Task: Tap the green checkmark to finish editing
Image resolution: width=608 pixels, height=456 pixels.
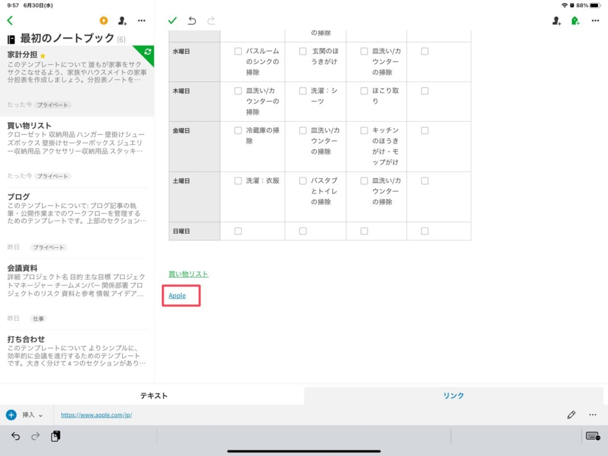Action: 173,21
